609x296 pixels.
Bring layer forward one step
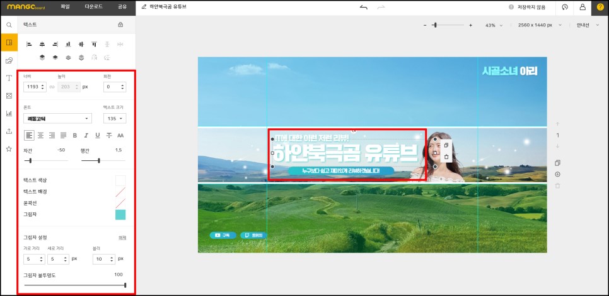pyautogui.click(x=55, y=58)
